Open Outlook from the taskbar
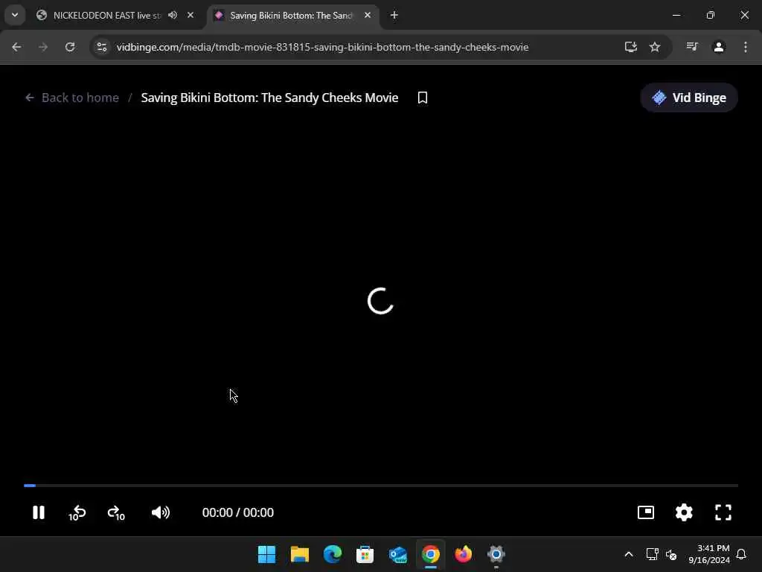The height and width of the screenshot is (572, 762). (398, 554)
